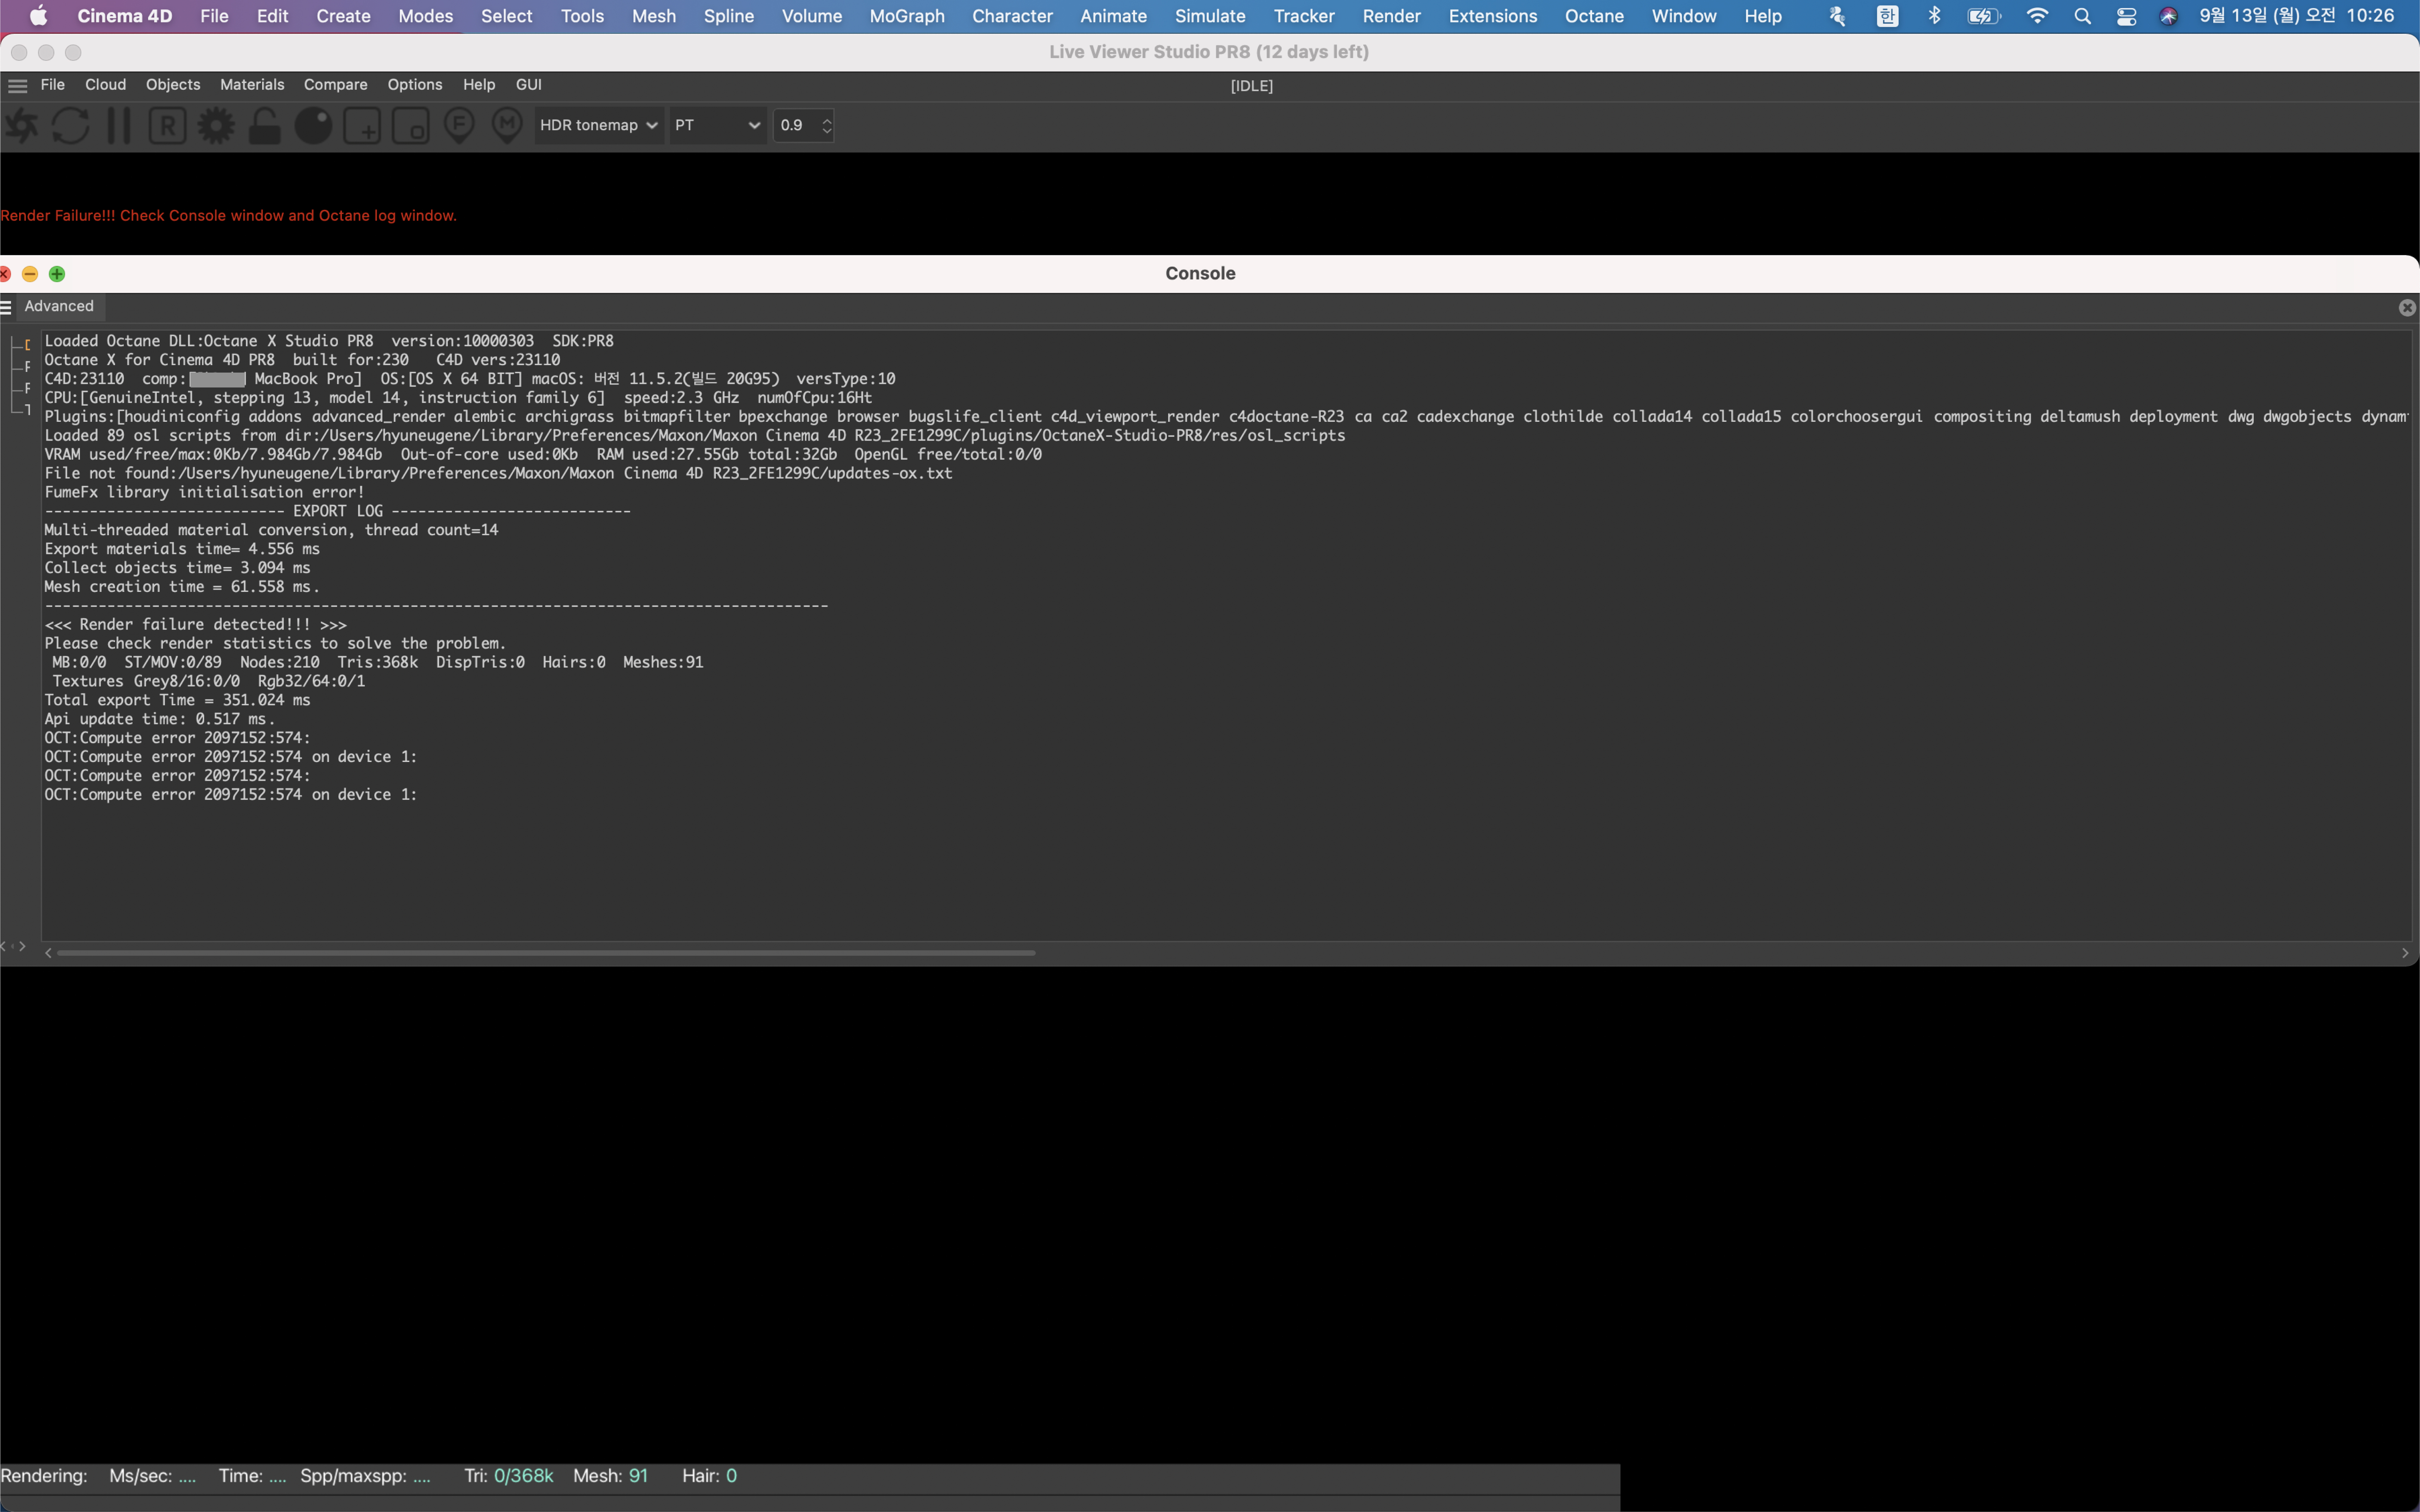Screen dimensions: 2420x1512
Task: Open the Extensions menu
Action: click(1493, 16)
